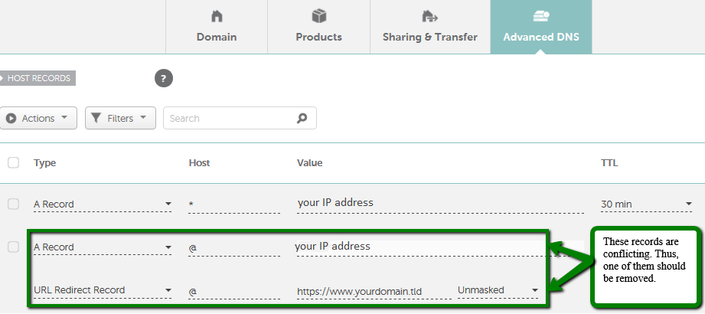Open the URL Redirect Record type dropdown
The height and width of the screenshot is (314, 705).
102,290
